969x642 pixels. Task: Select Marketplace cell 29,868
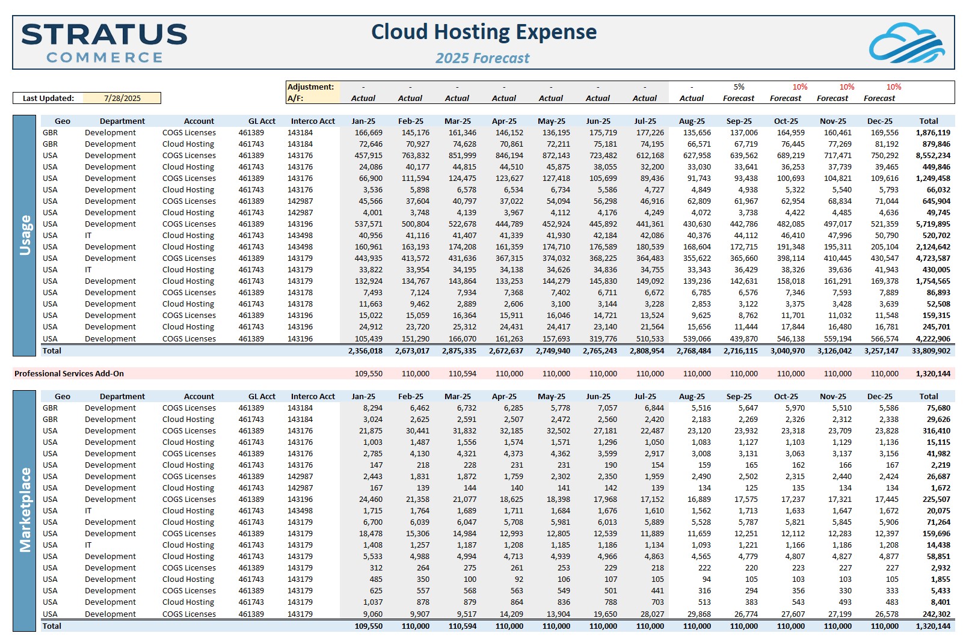point(699,614)
